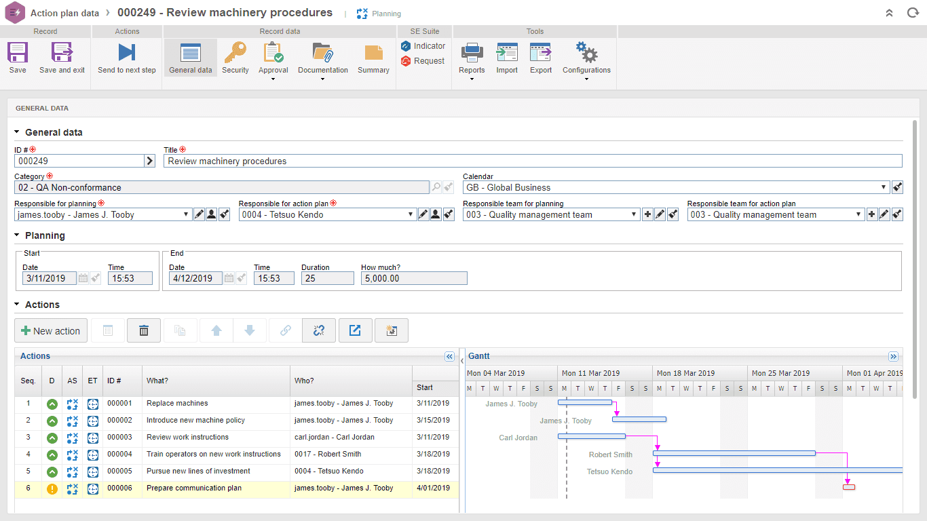Screen dimensions: 927x521
Task: Click the New action button
Action: 51,330
